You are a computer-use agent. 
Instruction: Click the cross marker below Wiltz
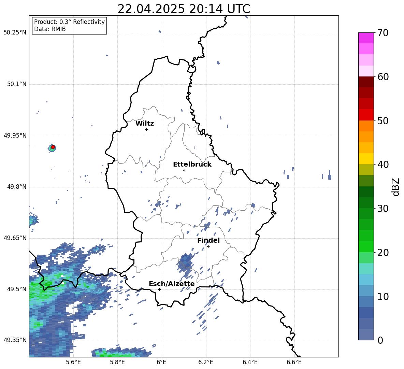coord(147,129)
